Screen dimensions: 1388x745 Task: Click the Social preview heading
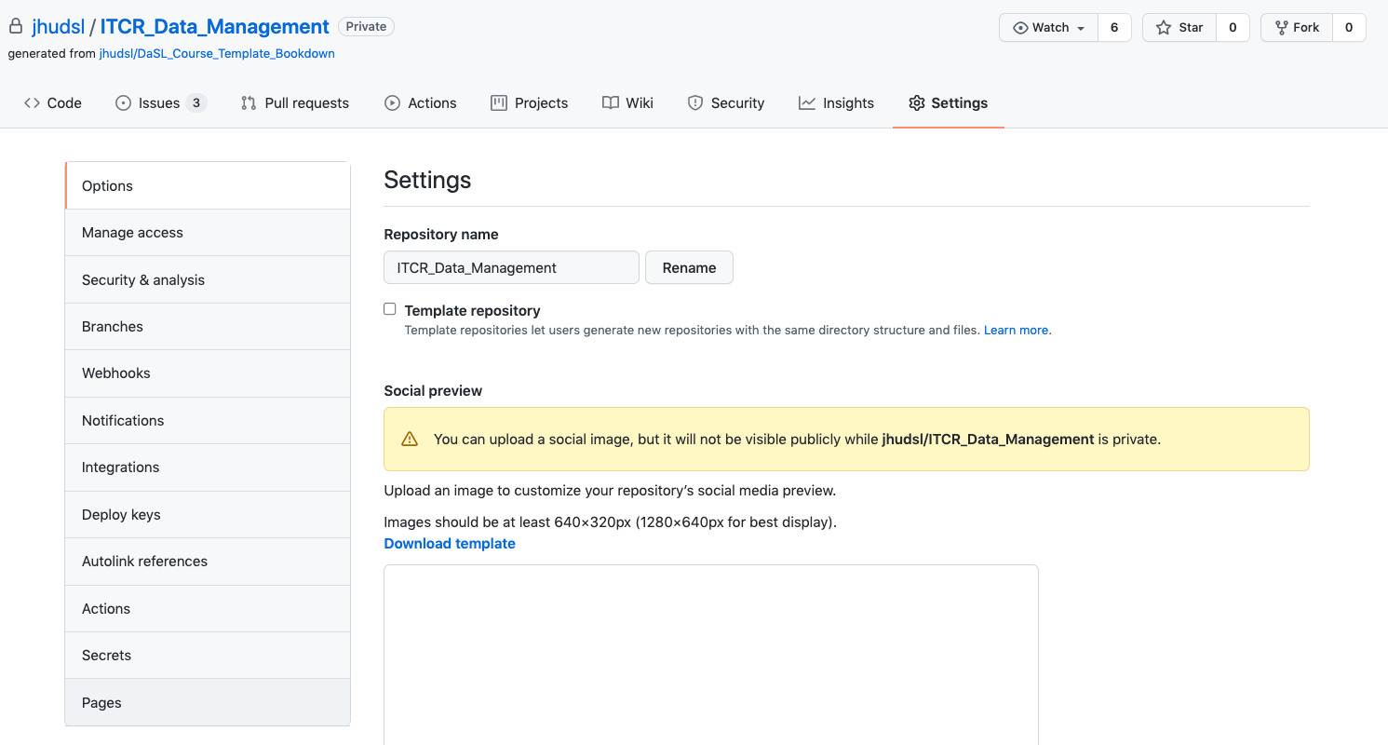click(433, 391)
